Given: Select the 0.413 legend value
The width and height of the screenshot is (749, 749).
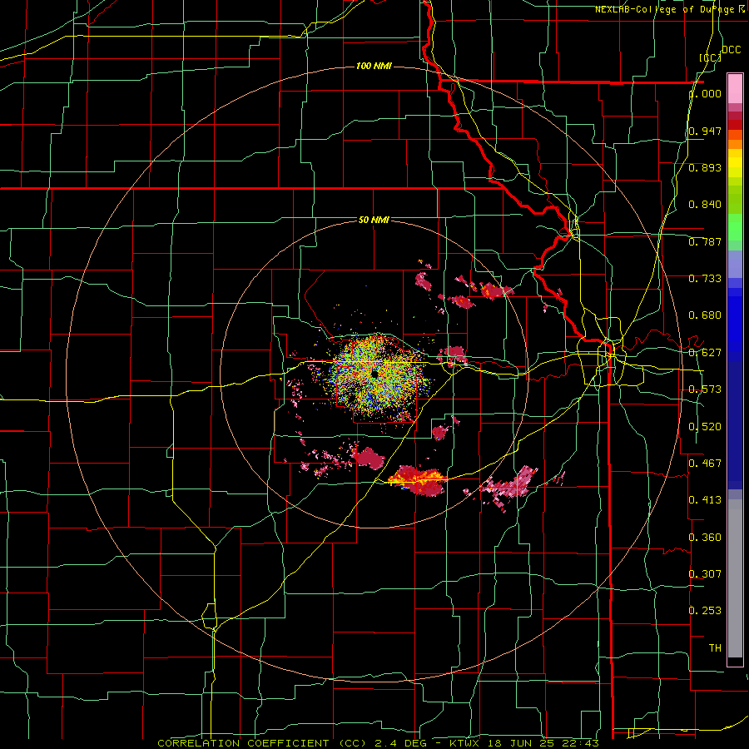Looking at the screenshot, I should point(705,500).
